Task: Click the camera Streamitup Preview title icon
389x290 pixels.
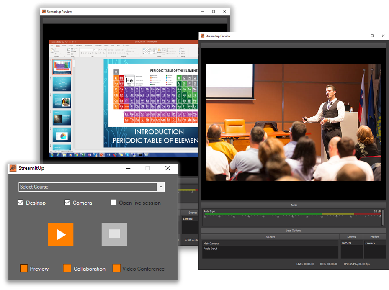Action: click(203, 36)
